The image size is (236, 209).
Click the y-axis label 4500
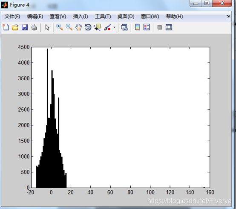click(23, 47)
